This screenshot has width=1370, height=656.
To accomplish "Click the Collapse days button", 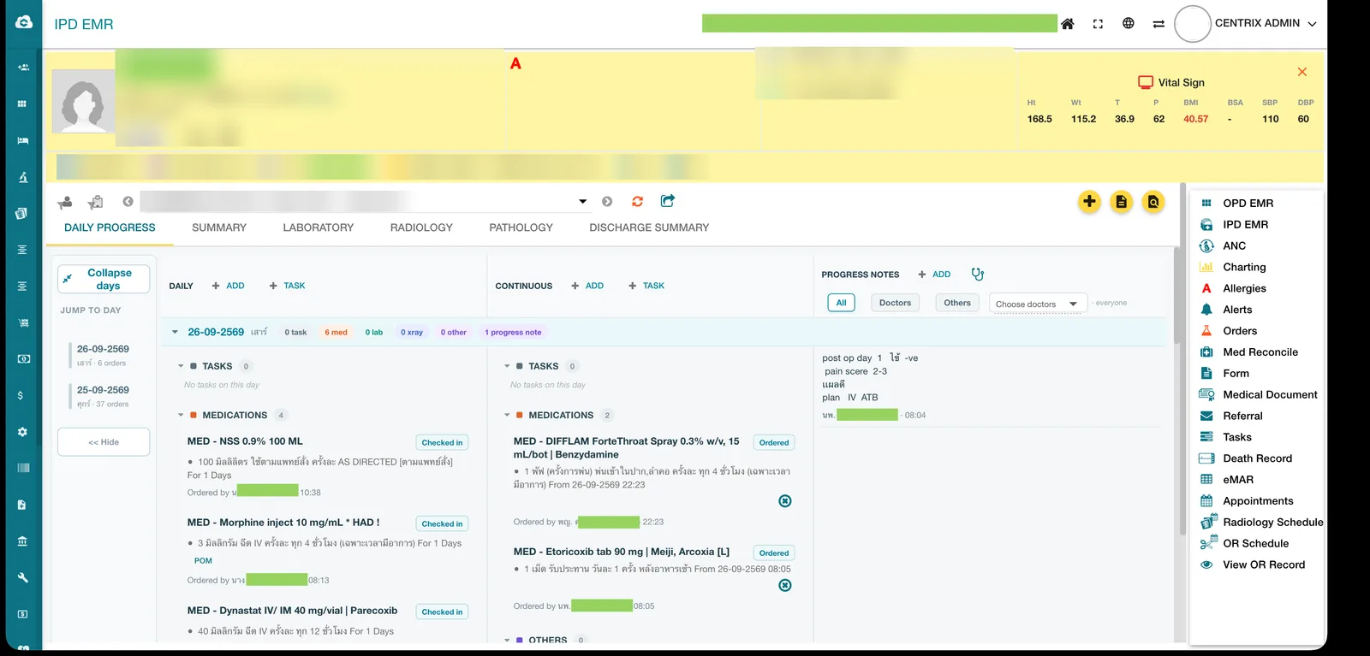I will pyautogui.click(x=104, y=279).
